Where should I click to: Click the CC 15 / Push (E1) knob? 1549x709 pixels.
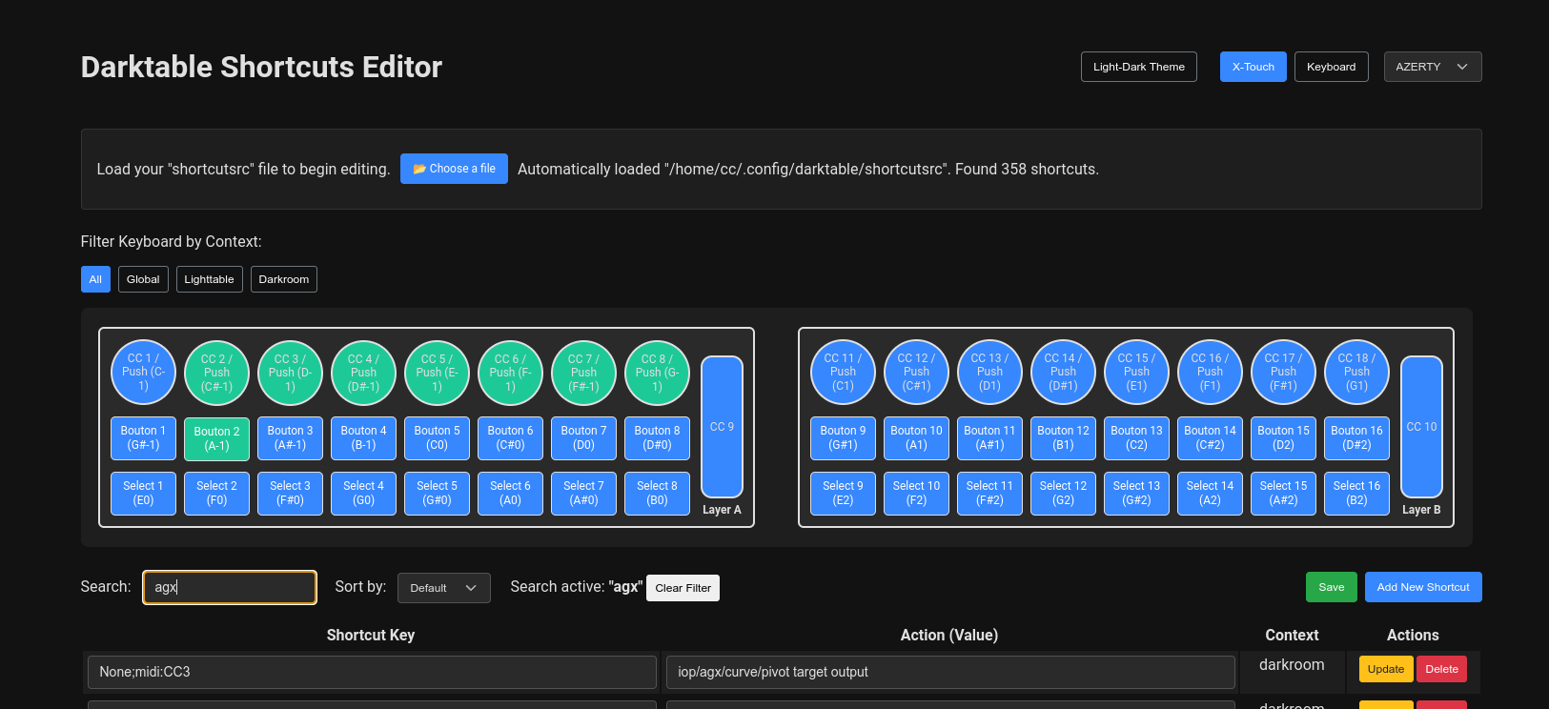coord(1137,373)
